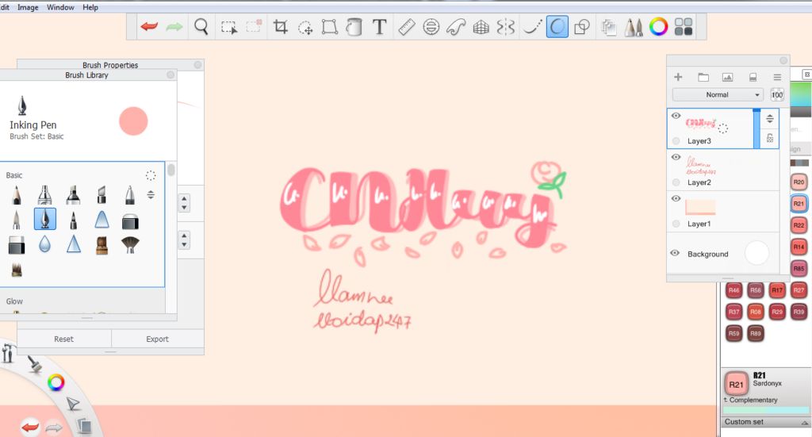Choose the Hard Eraser in Basic set

point(17,245)
